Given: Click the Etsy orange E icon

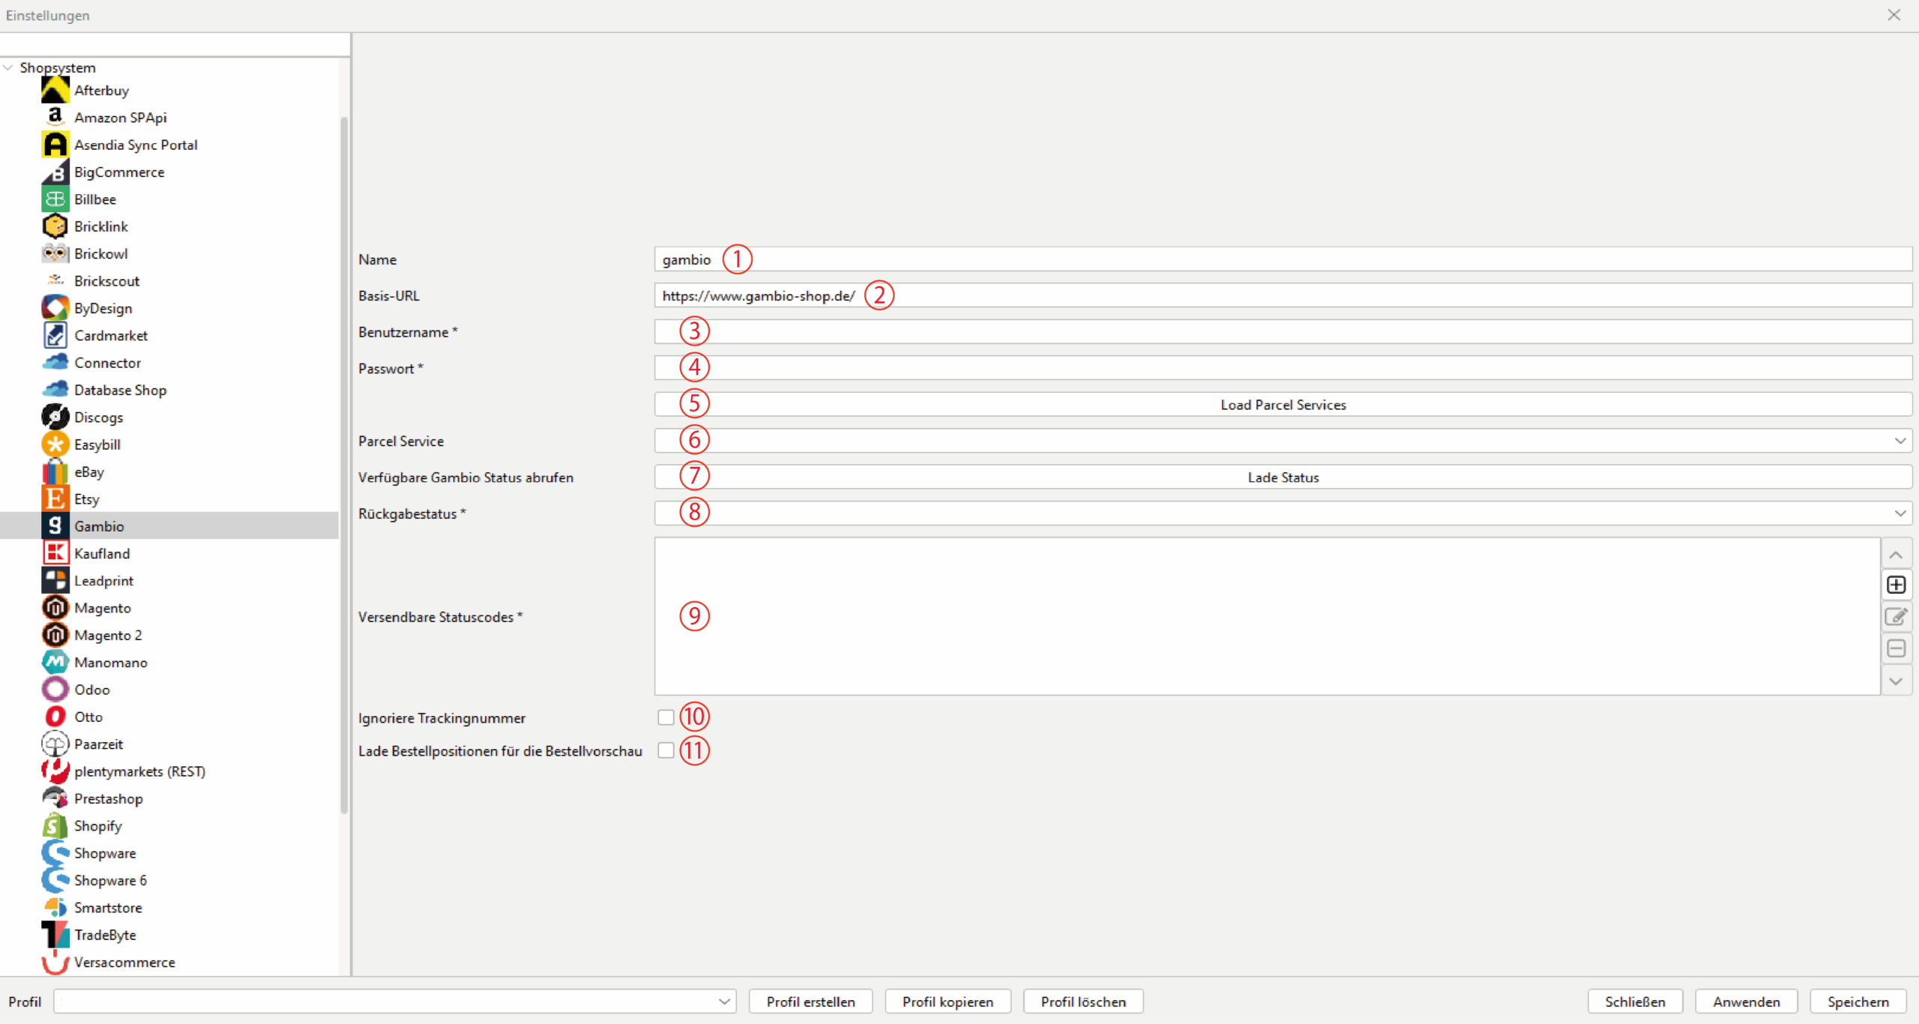Looking at the screenshot, I should (x=55, y=499).
